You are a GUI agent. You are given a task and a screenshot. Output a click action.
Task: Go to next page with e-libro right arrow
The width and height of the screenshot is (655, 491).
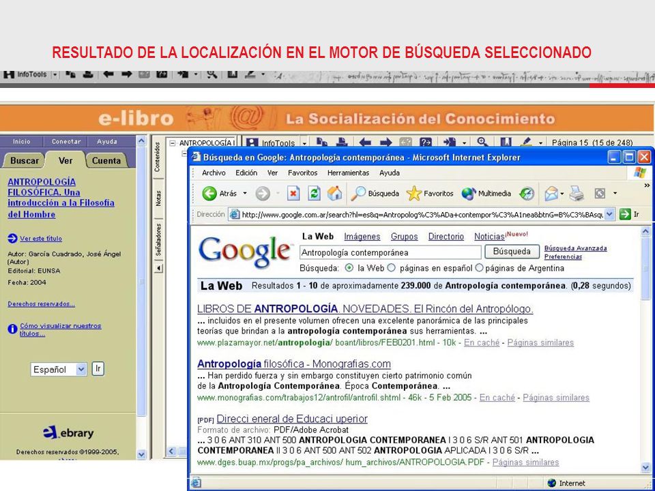(385, 143)
